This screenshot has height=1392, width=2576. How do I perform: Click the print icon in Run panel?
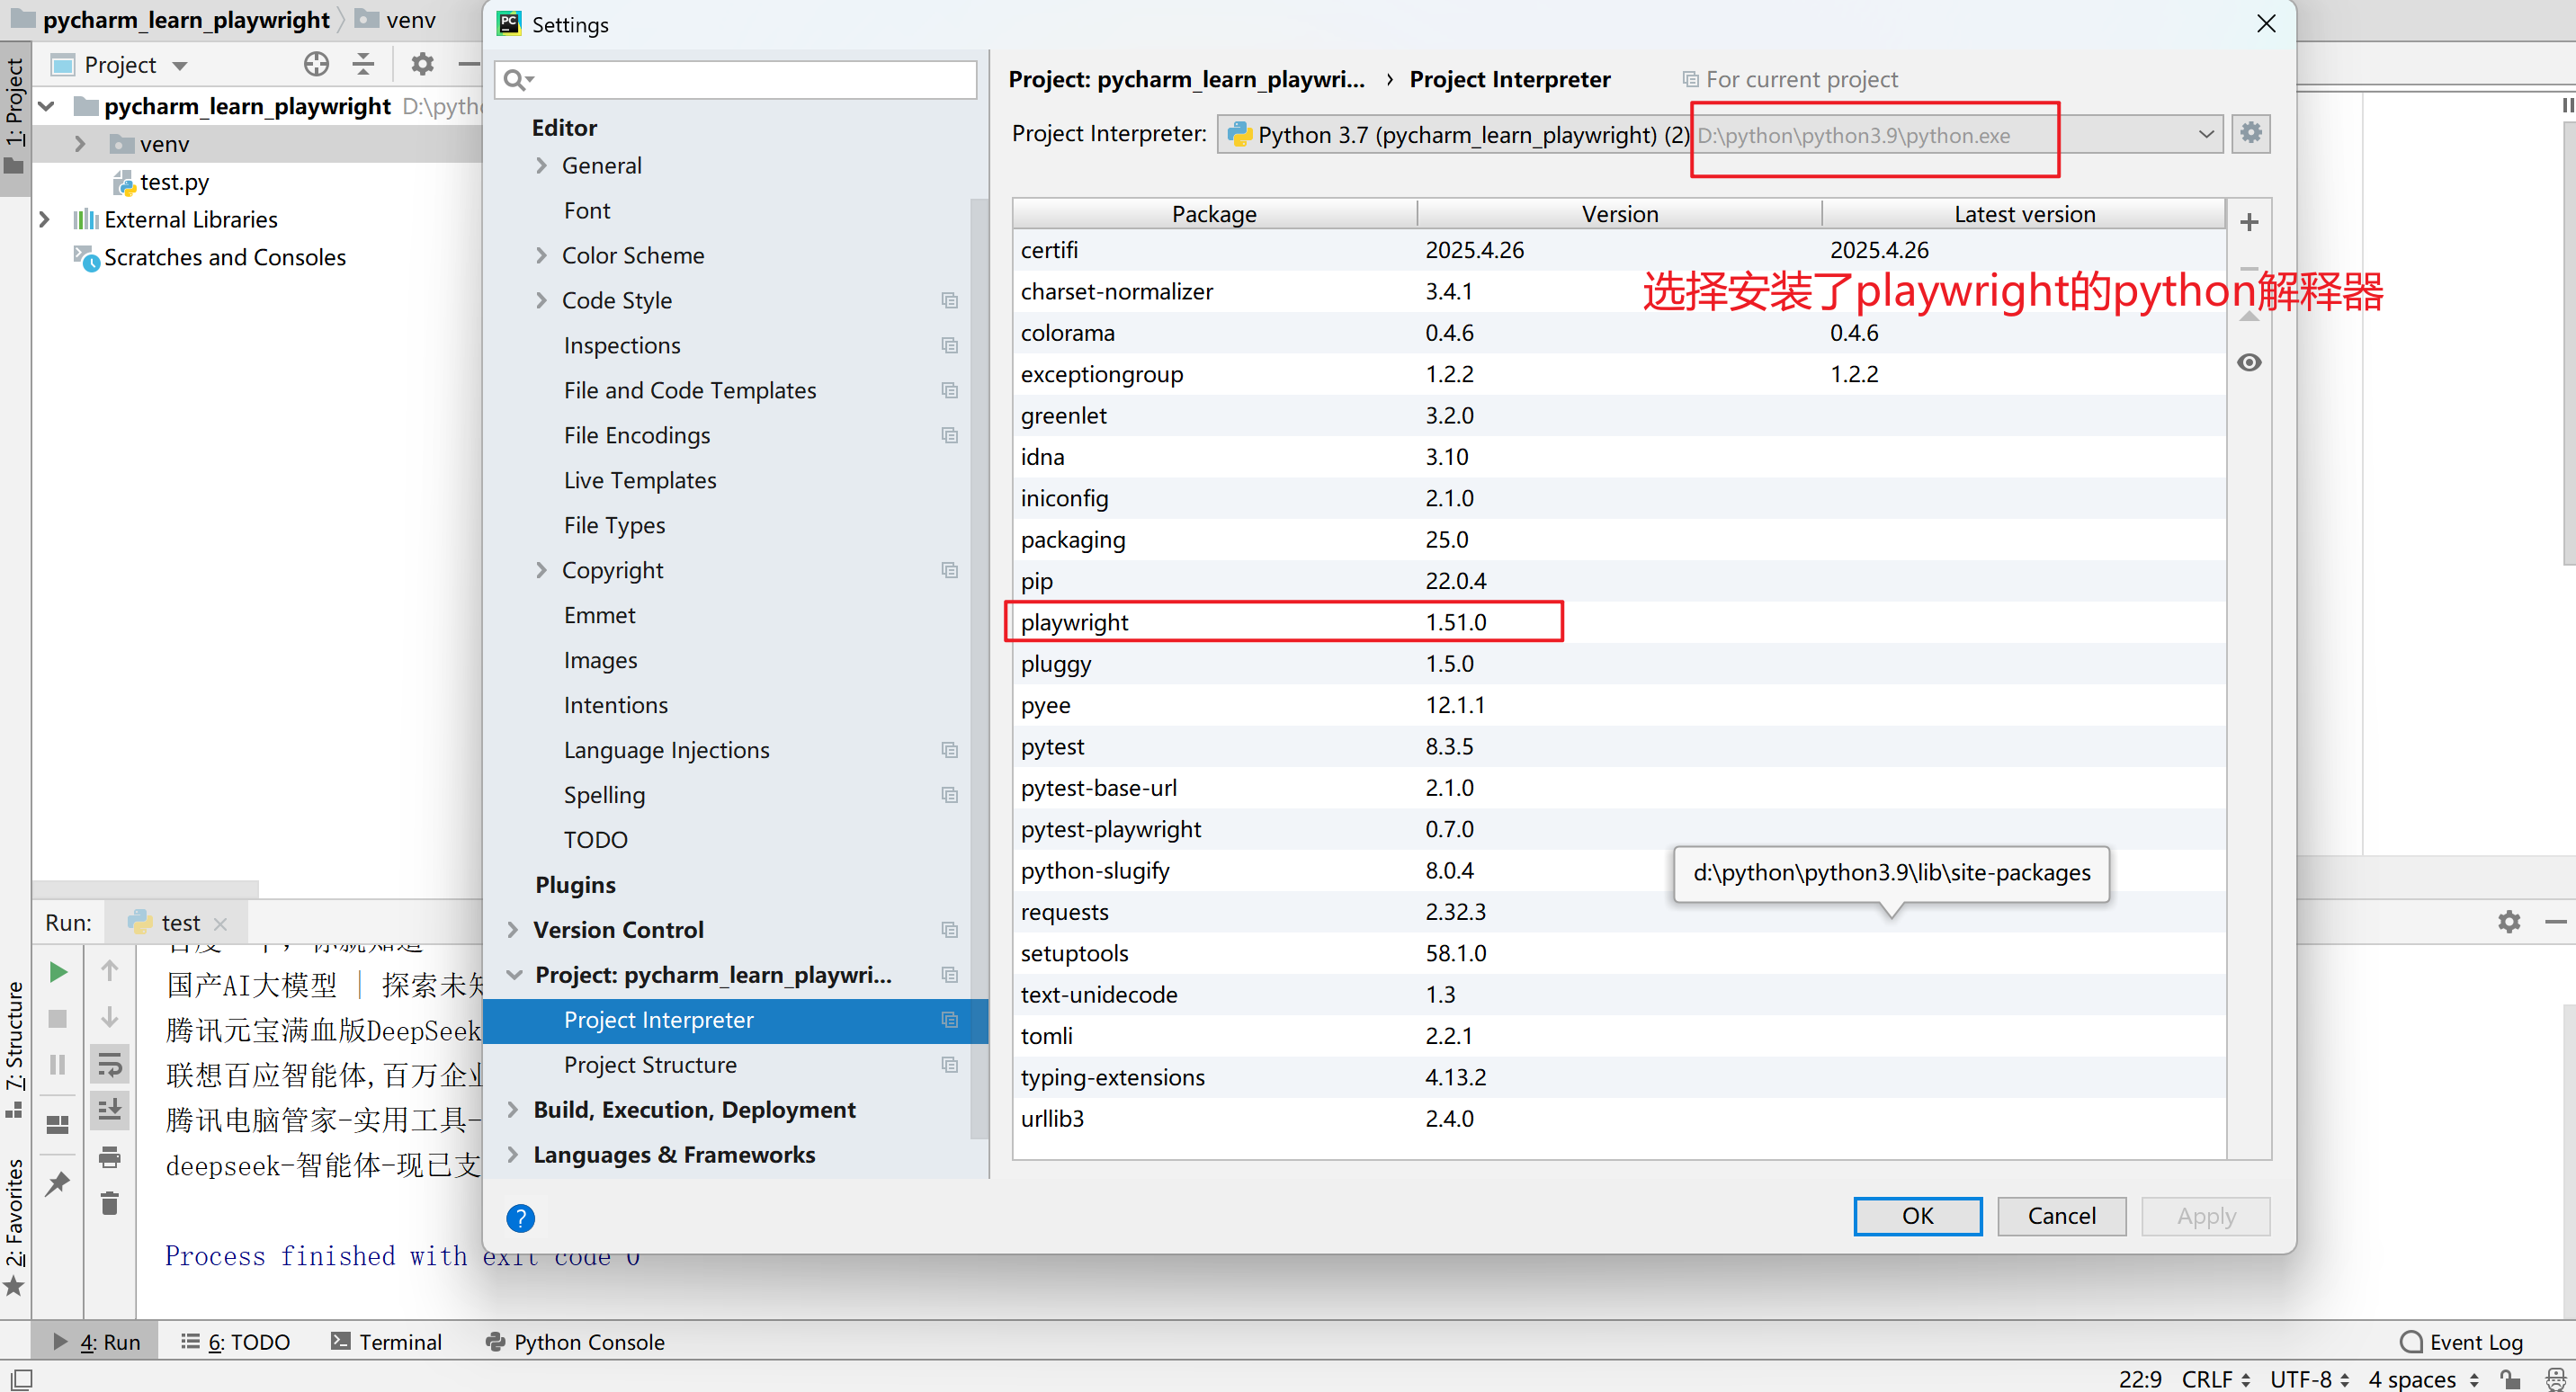(x=109, y=1157)
